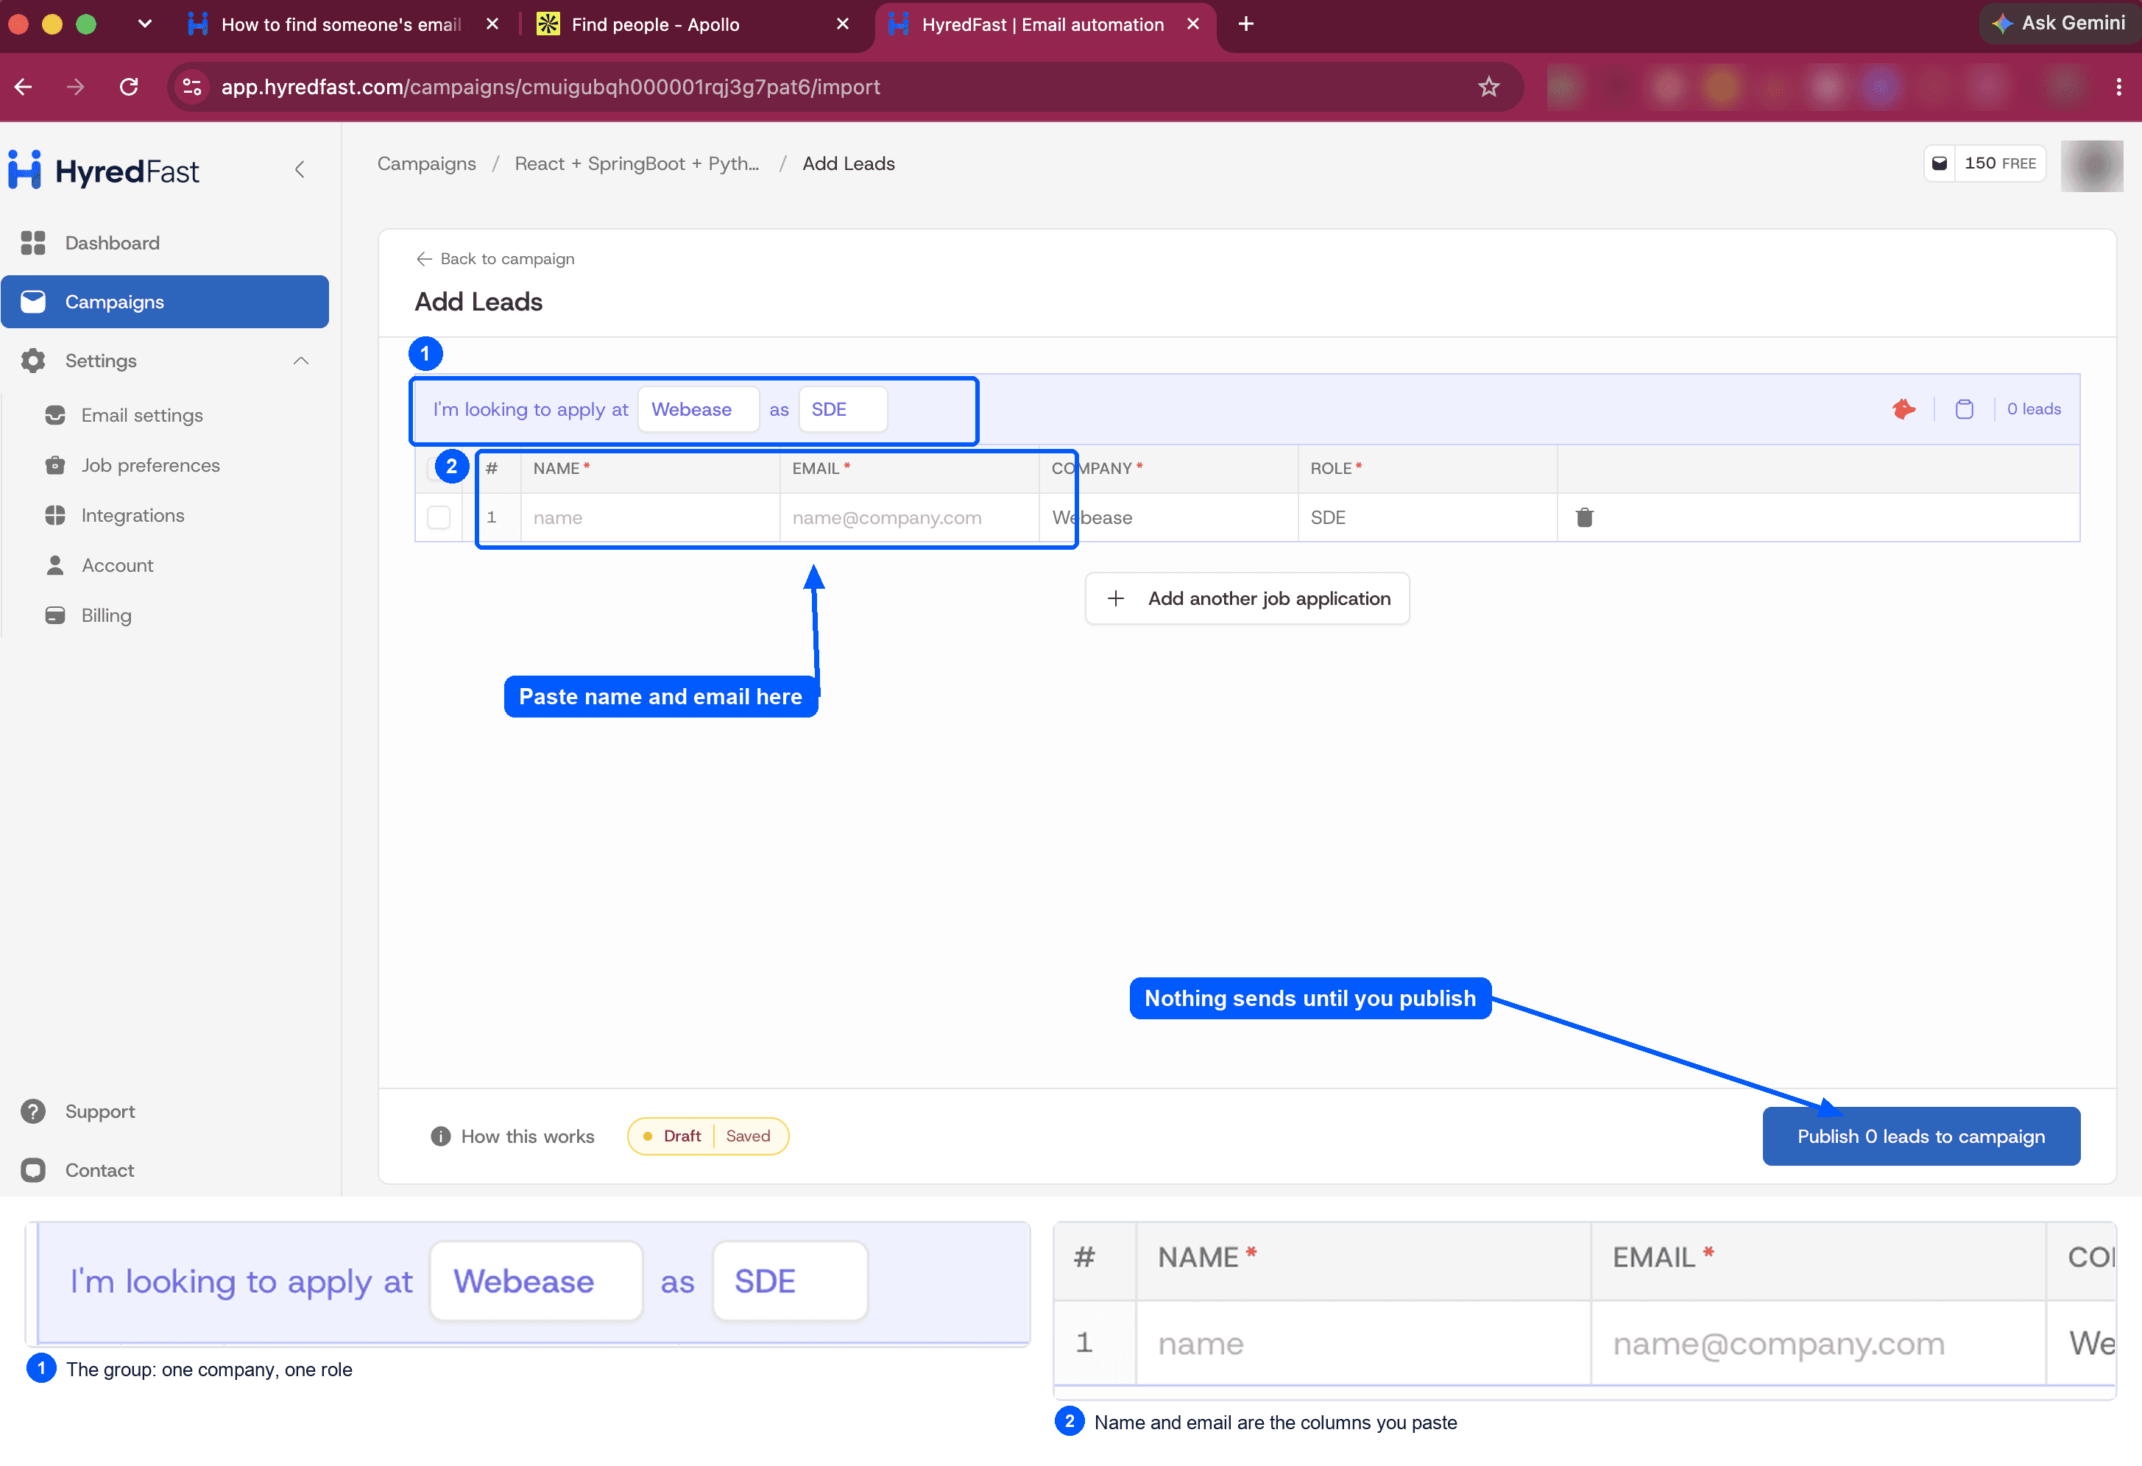The height and width of the screenshot is (1466, 2142).
Task: Open the Chrome three-dot menu
Action: pyautogui.click(x=2119, y=87)
